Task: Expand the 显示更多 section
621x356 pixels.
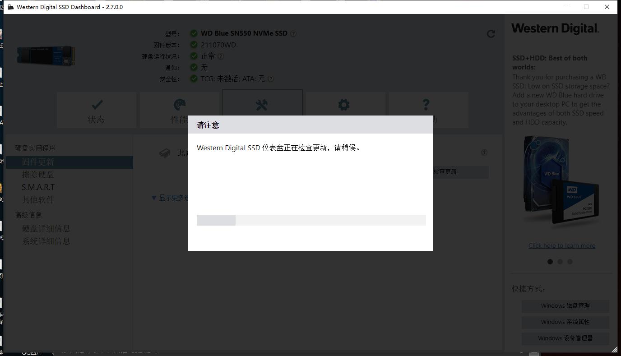Action: pyautogui.click(x=171, y=198)
